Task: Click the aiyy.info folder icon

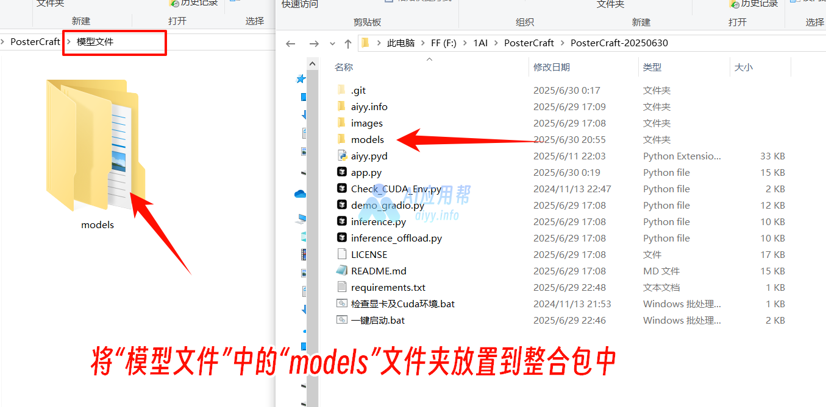Action: [x=341, y=106]
